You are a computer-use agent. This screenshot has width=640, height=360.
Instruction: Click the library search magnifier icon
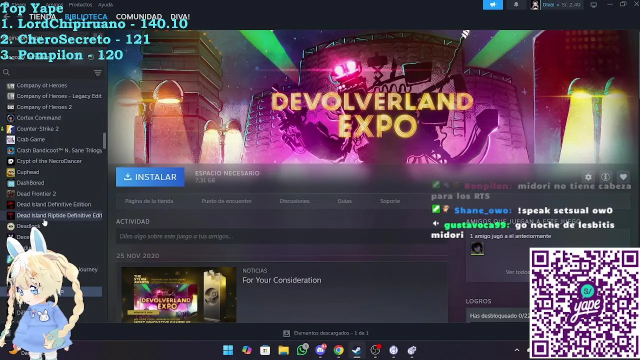click(6, 72)
